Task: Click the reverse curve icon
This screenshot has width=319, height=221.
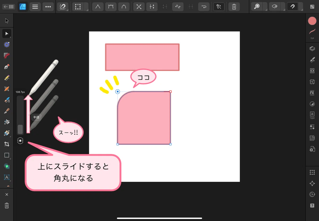Action: [204, 7]
